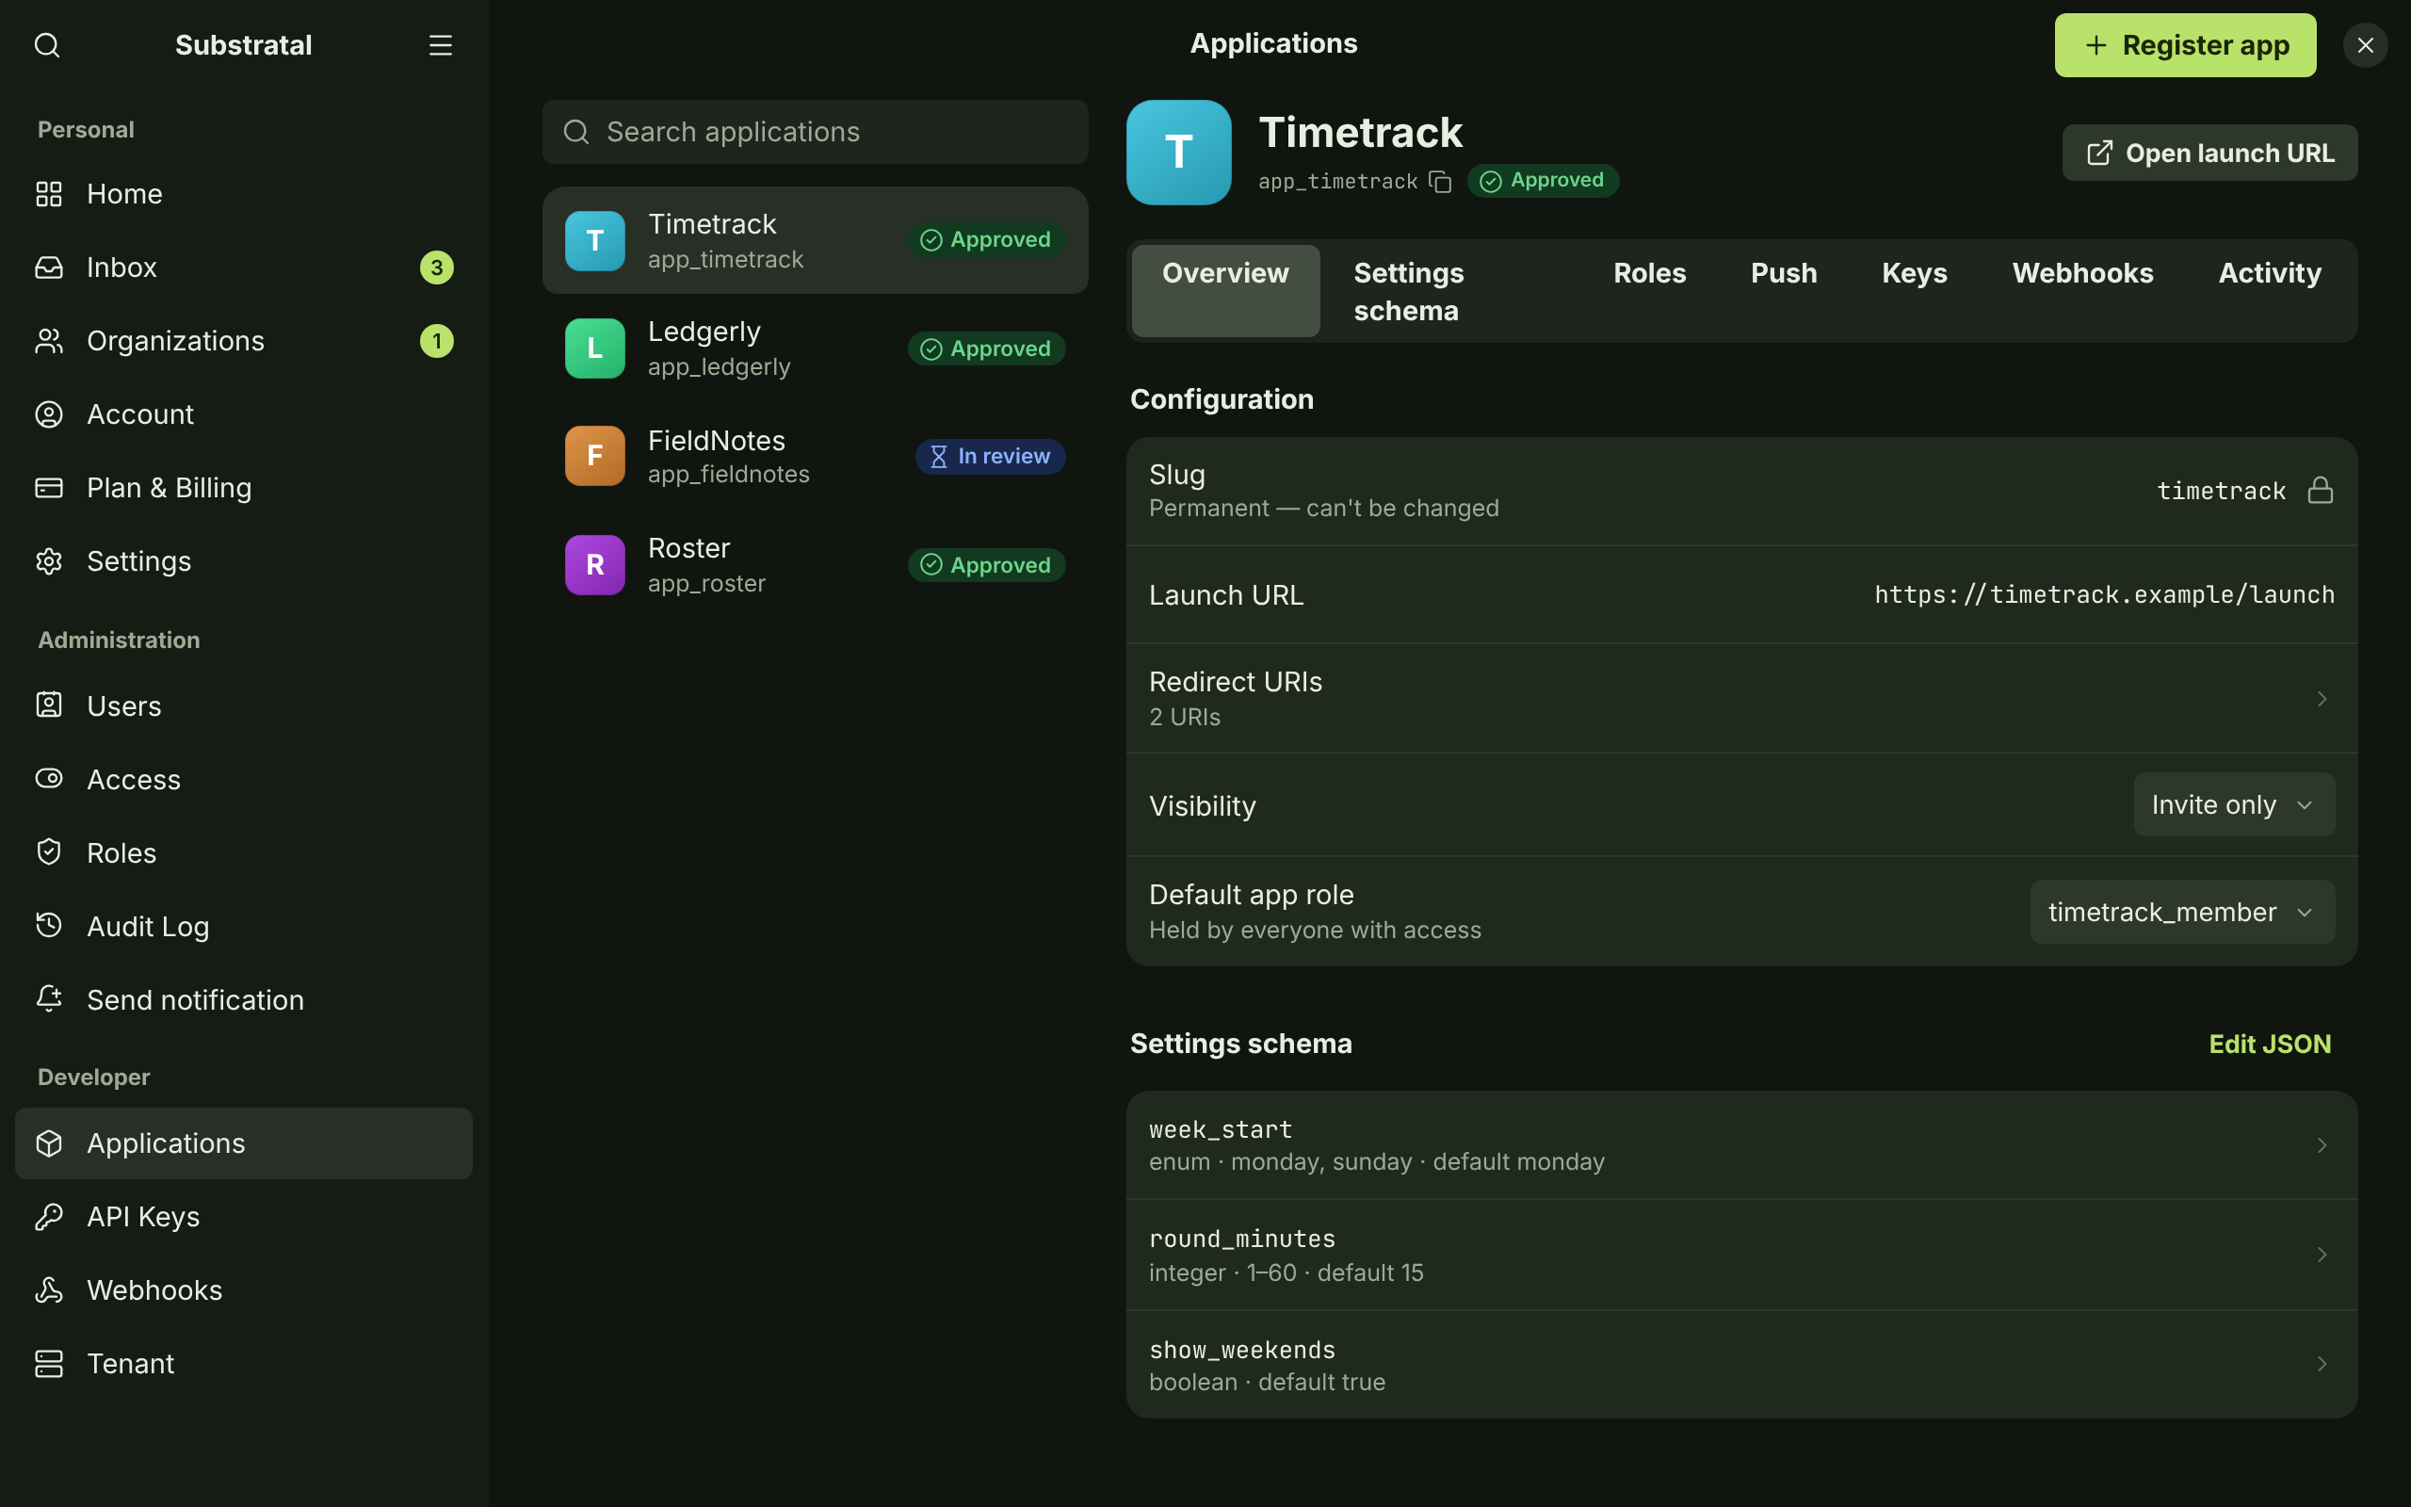Go to Inbox in sidebar

244,267
